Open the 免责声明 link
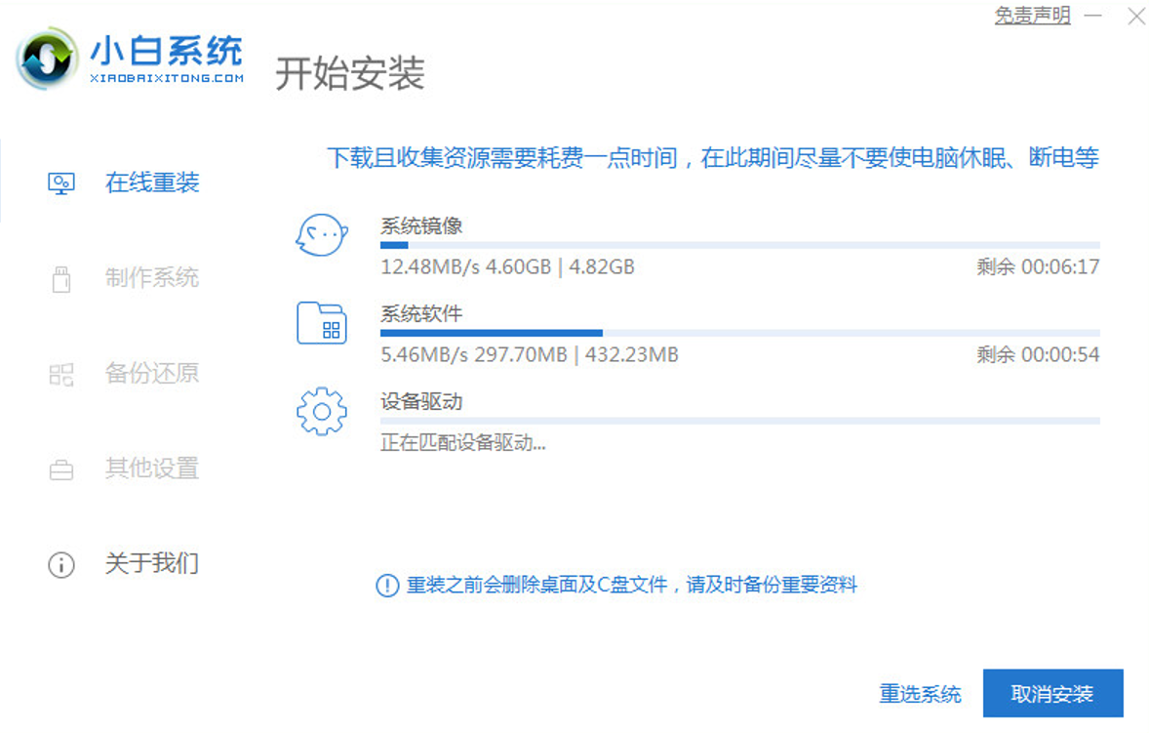Image resolution: width=1149 pixels, height=733 pixels. (x=1032, y=16)
